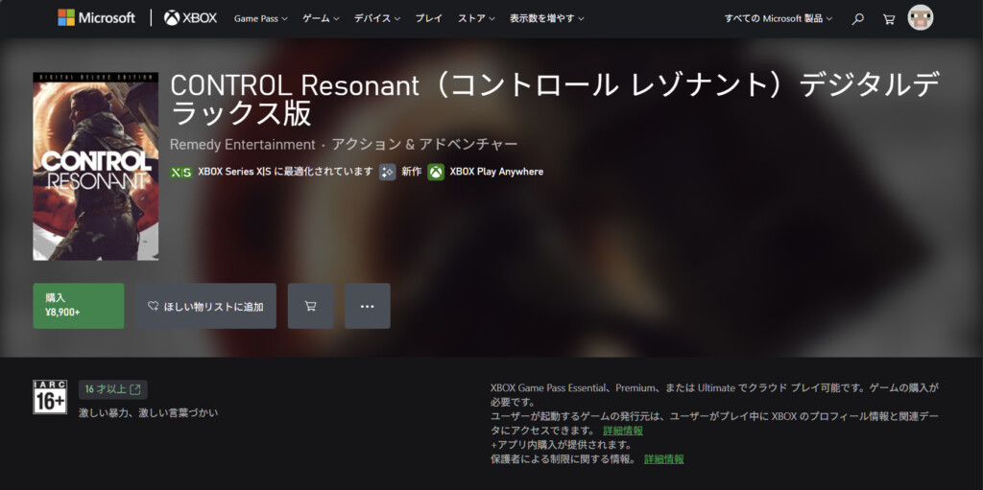Click the +アプリ内購入が提供されます text
Screen dimensions: 983x490
click(561, 445)
